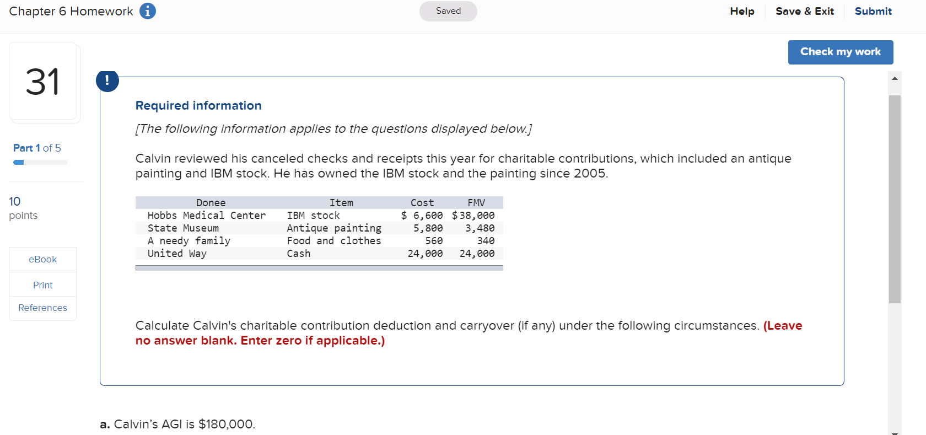Click the Saved status indicator
The height and width of the screenshot is (435, 926).
click(448, 11)
